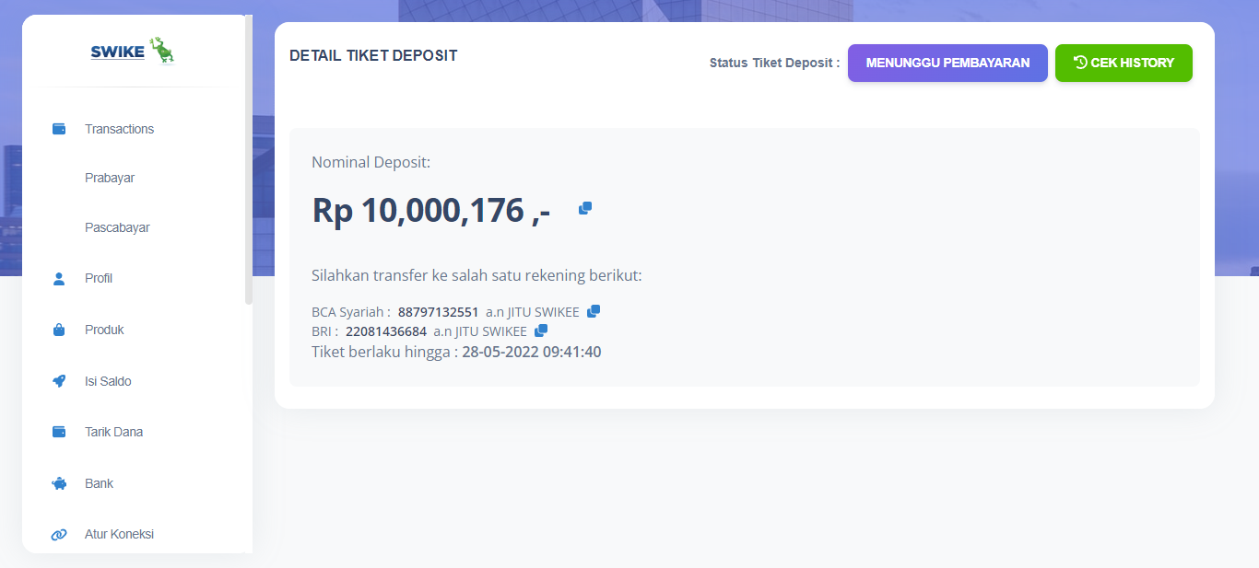Click the piggy bank icon beside Bank

[59, 483]
